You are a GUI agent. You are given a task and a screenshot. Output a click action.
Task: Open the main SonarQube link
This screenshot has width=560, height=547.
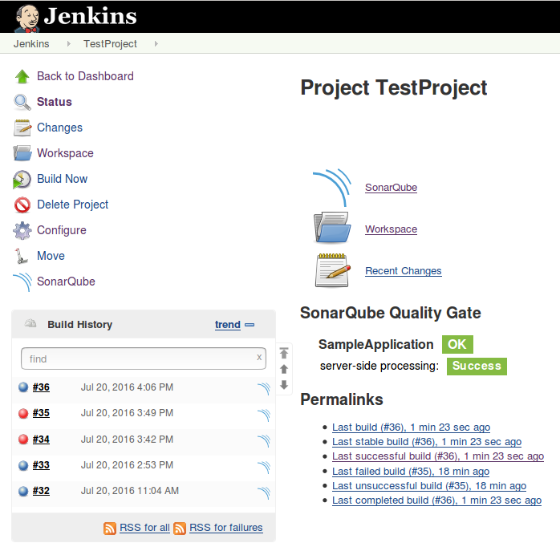click(391, 188)
